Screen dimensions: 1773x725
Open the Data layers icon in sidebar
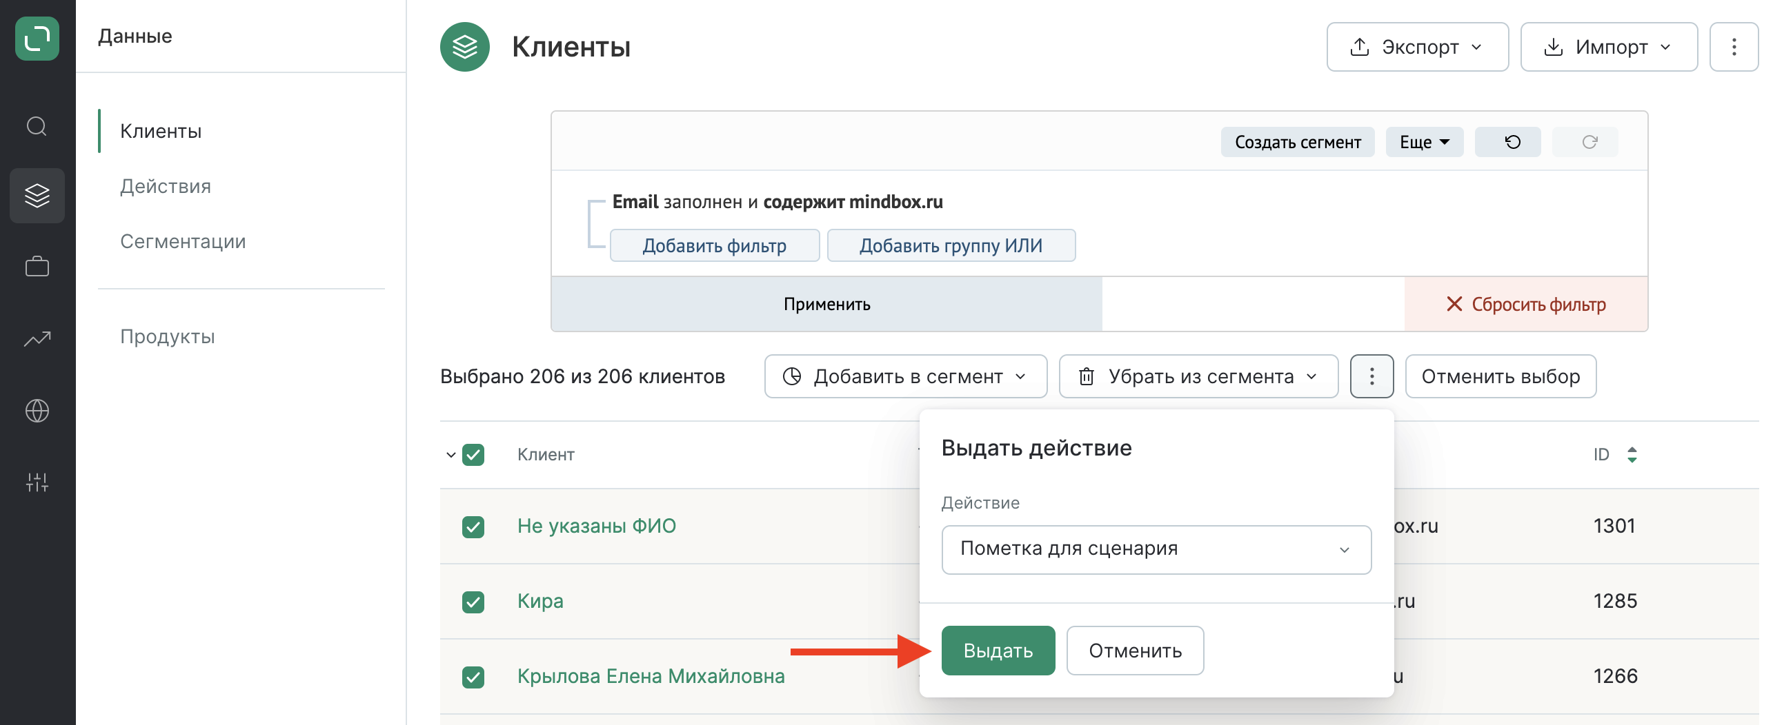37,196
